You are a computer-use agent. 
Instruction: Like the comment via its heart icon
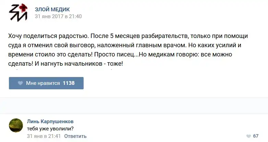pos(248,136)
